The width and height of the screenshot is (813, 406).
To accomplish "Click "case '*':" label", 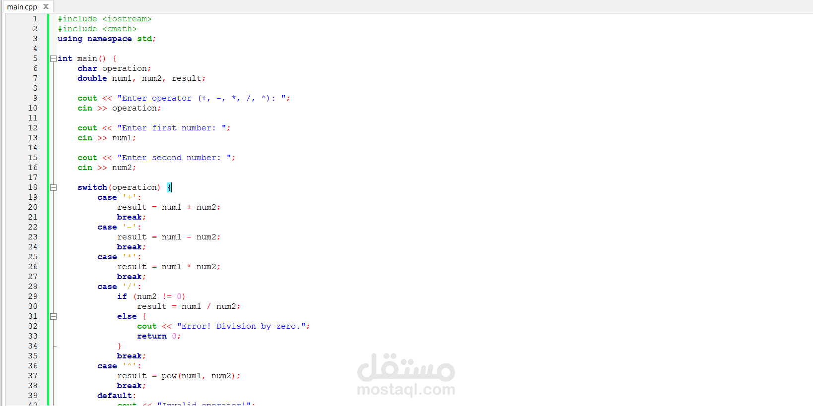I will tap(119, 257).
